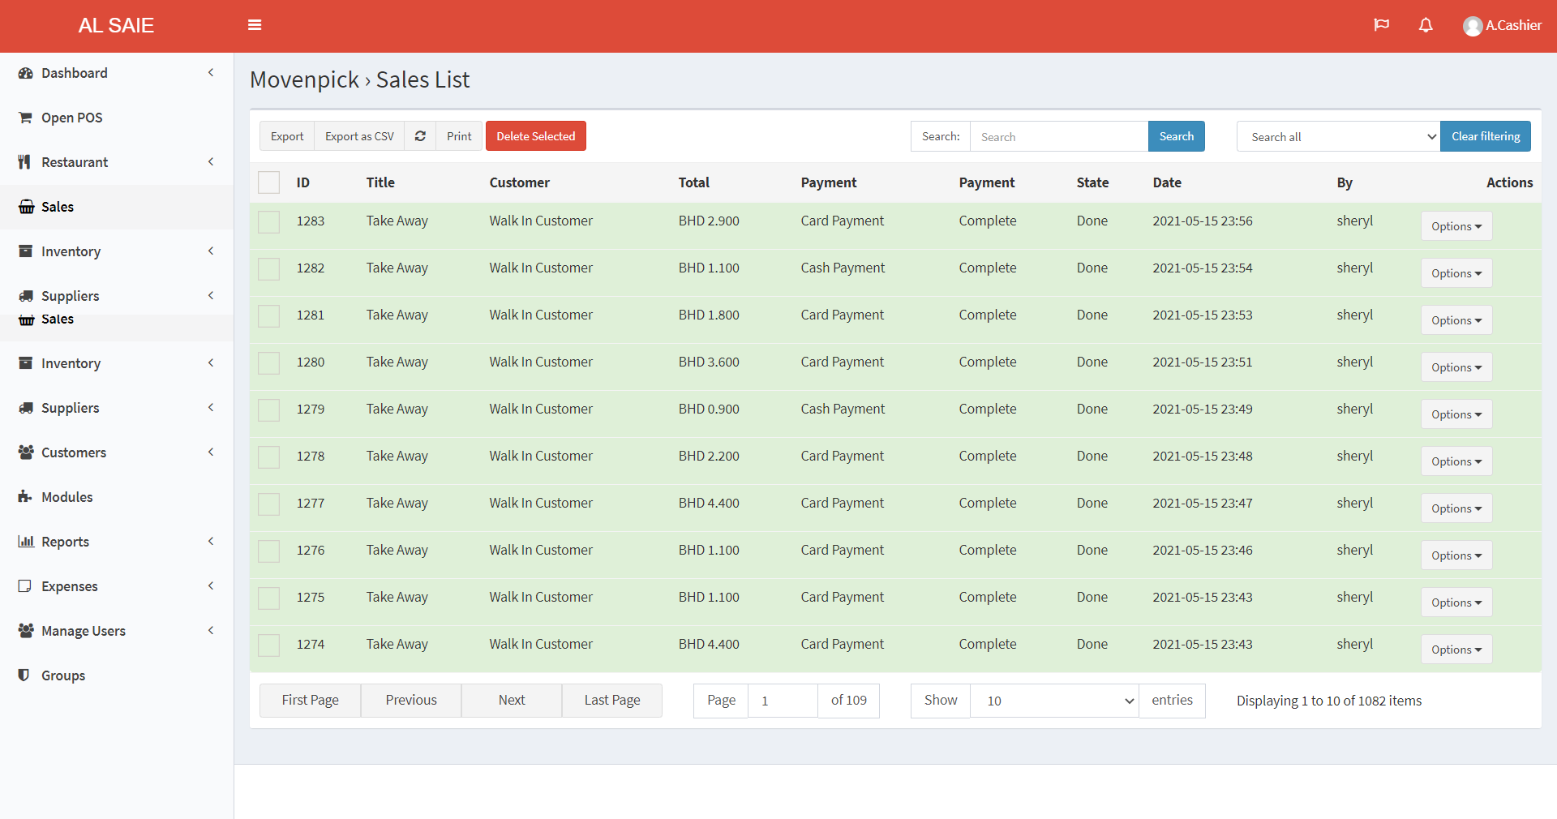The height and width of the screenshot is (819, 1557).
Task: Open the flag icon in header
Action: point(1382,25)
